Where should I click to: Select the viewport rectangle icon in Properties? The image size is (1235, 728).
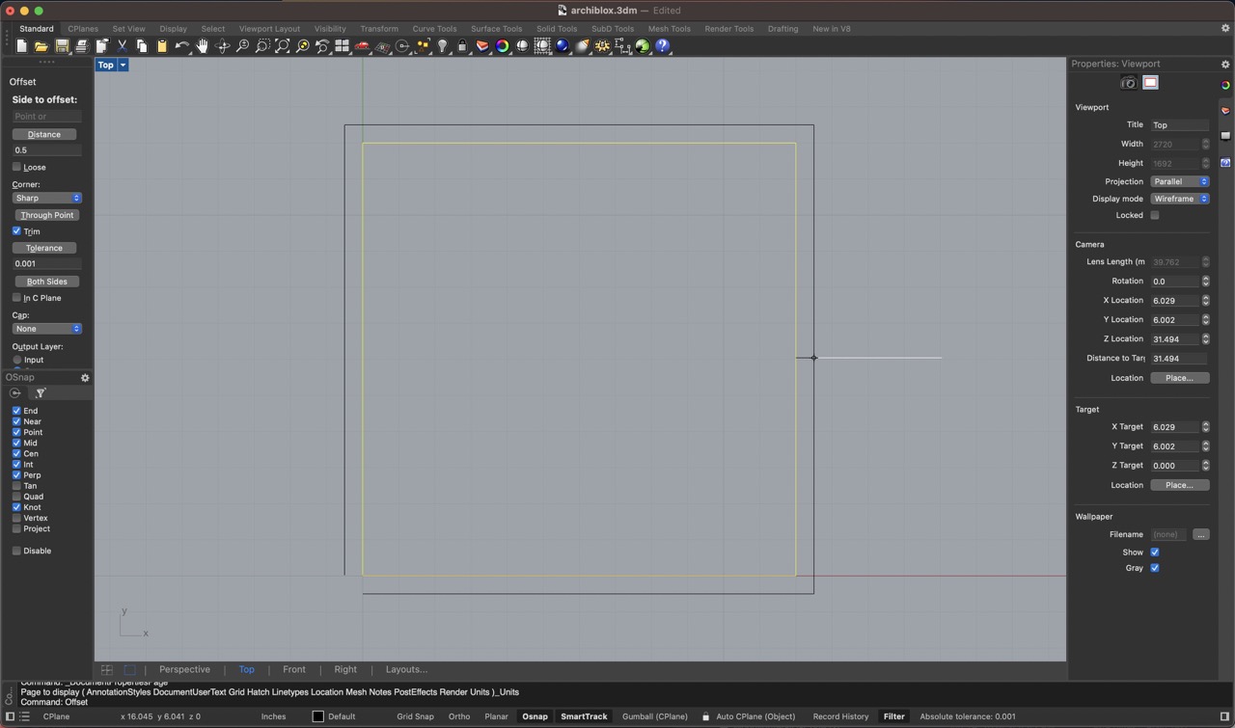tap(1150, 83)
